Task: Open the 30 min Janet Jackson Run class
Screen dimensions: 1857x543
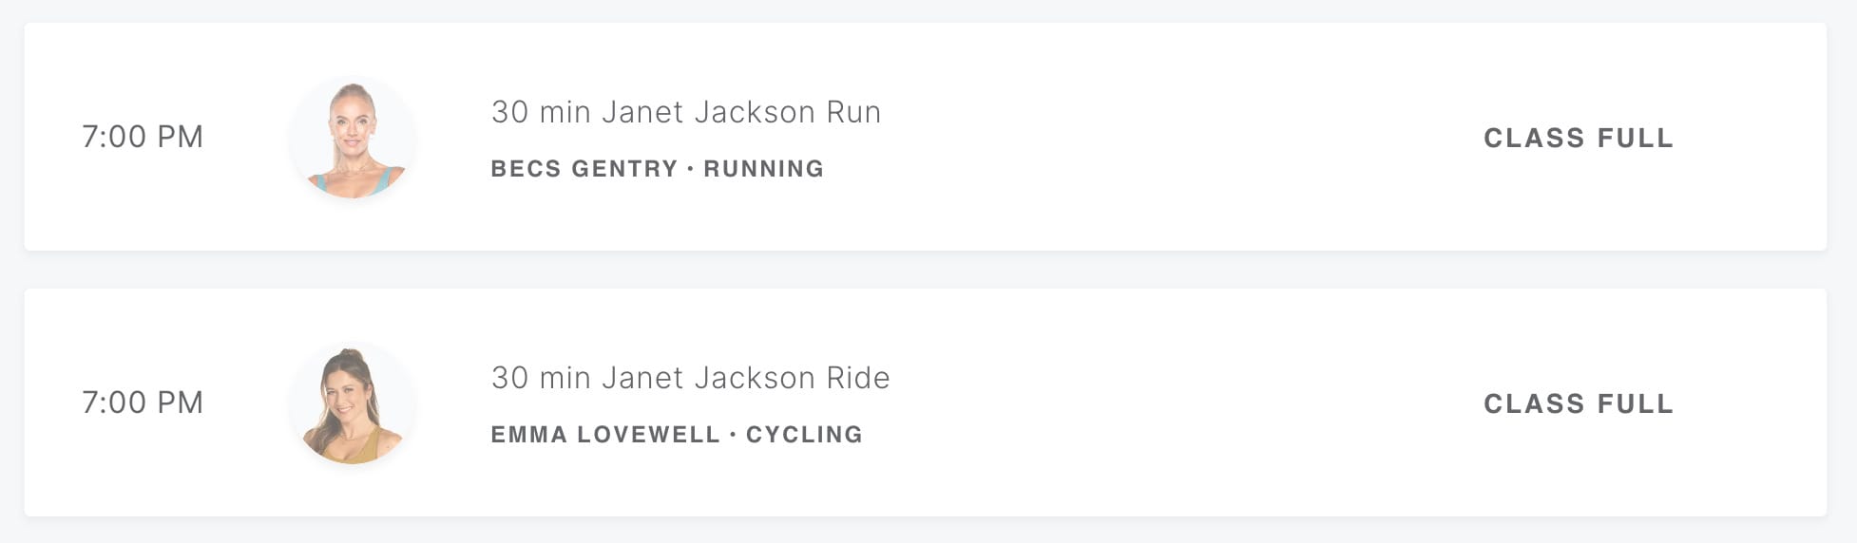Action: 685,112
